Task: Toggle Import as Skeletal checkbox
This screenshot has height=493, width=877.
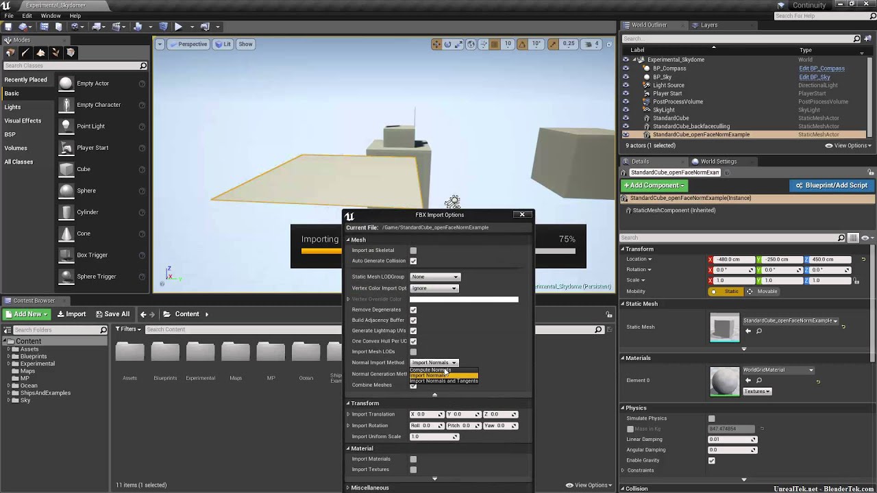Action: (x=413, y=251)
